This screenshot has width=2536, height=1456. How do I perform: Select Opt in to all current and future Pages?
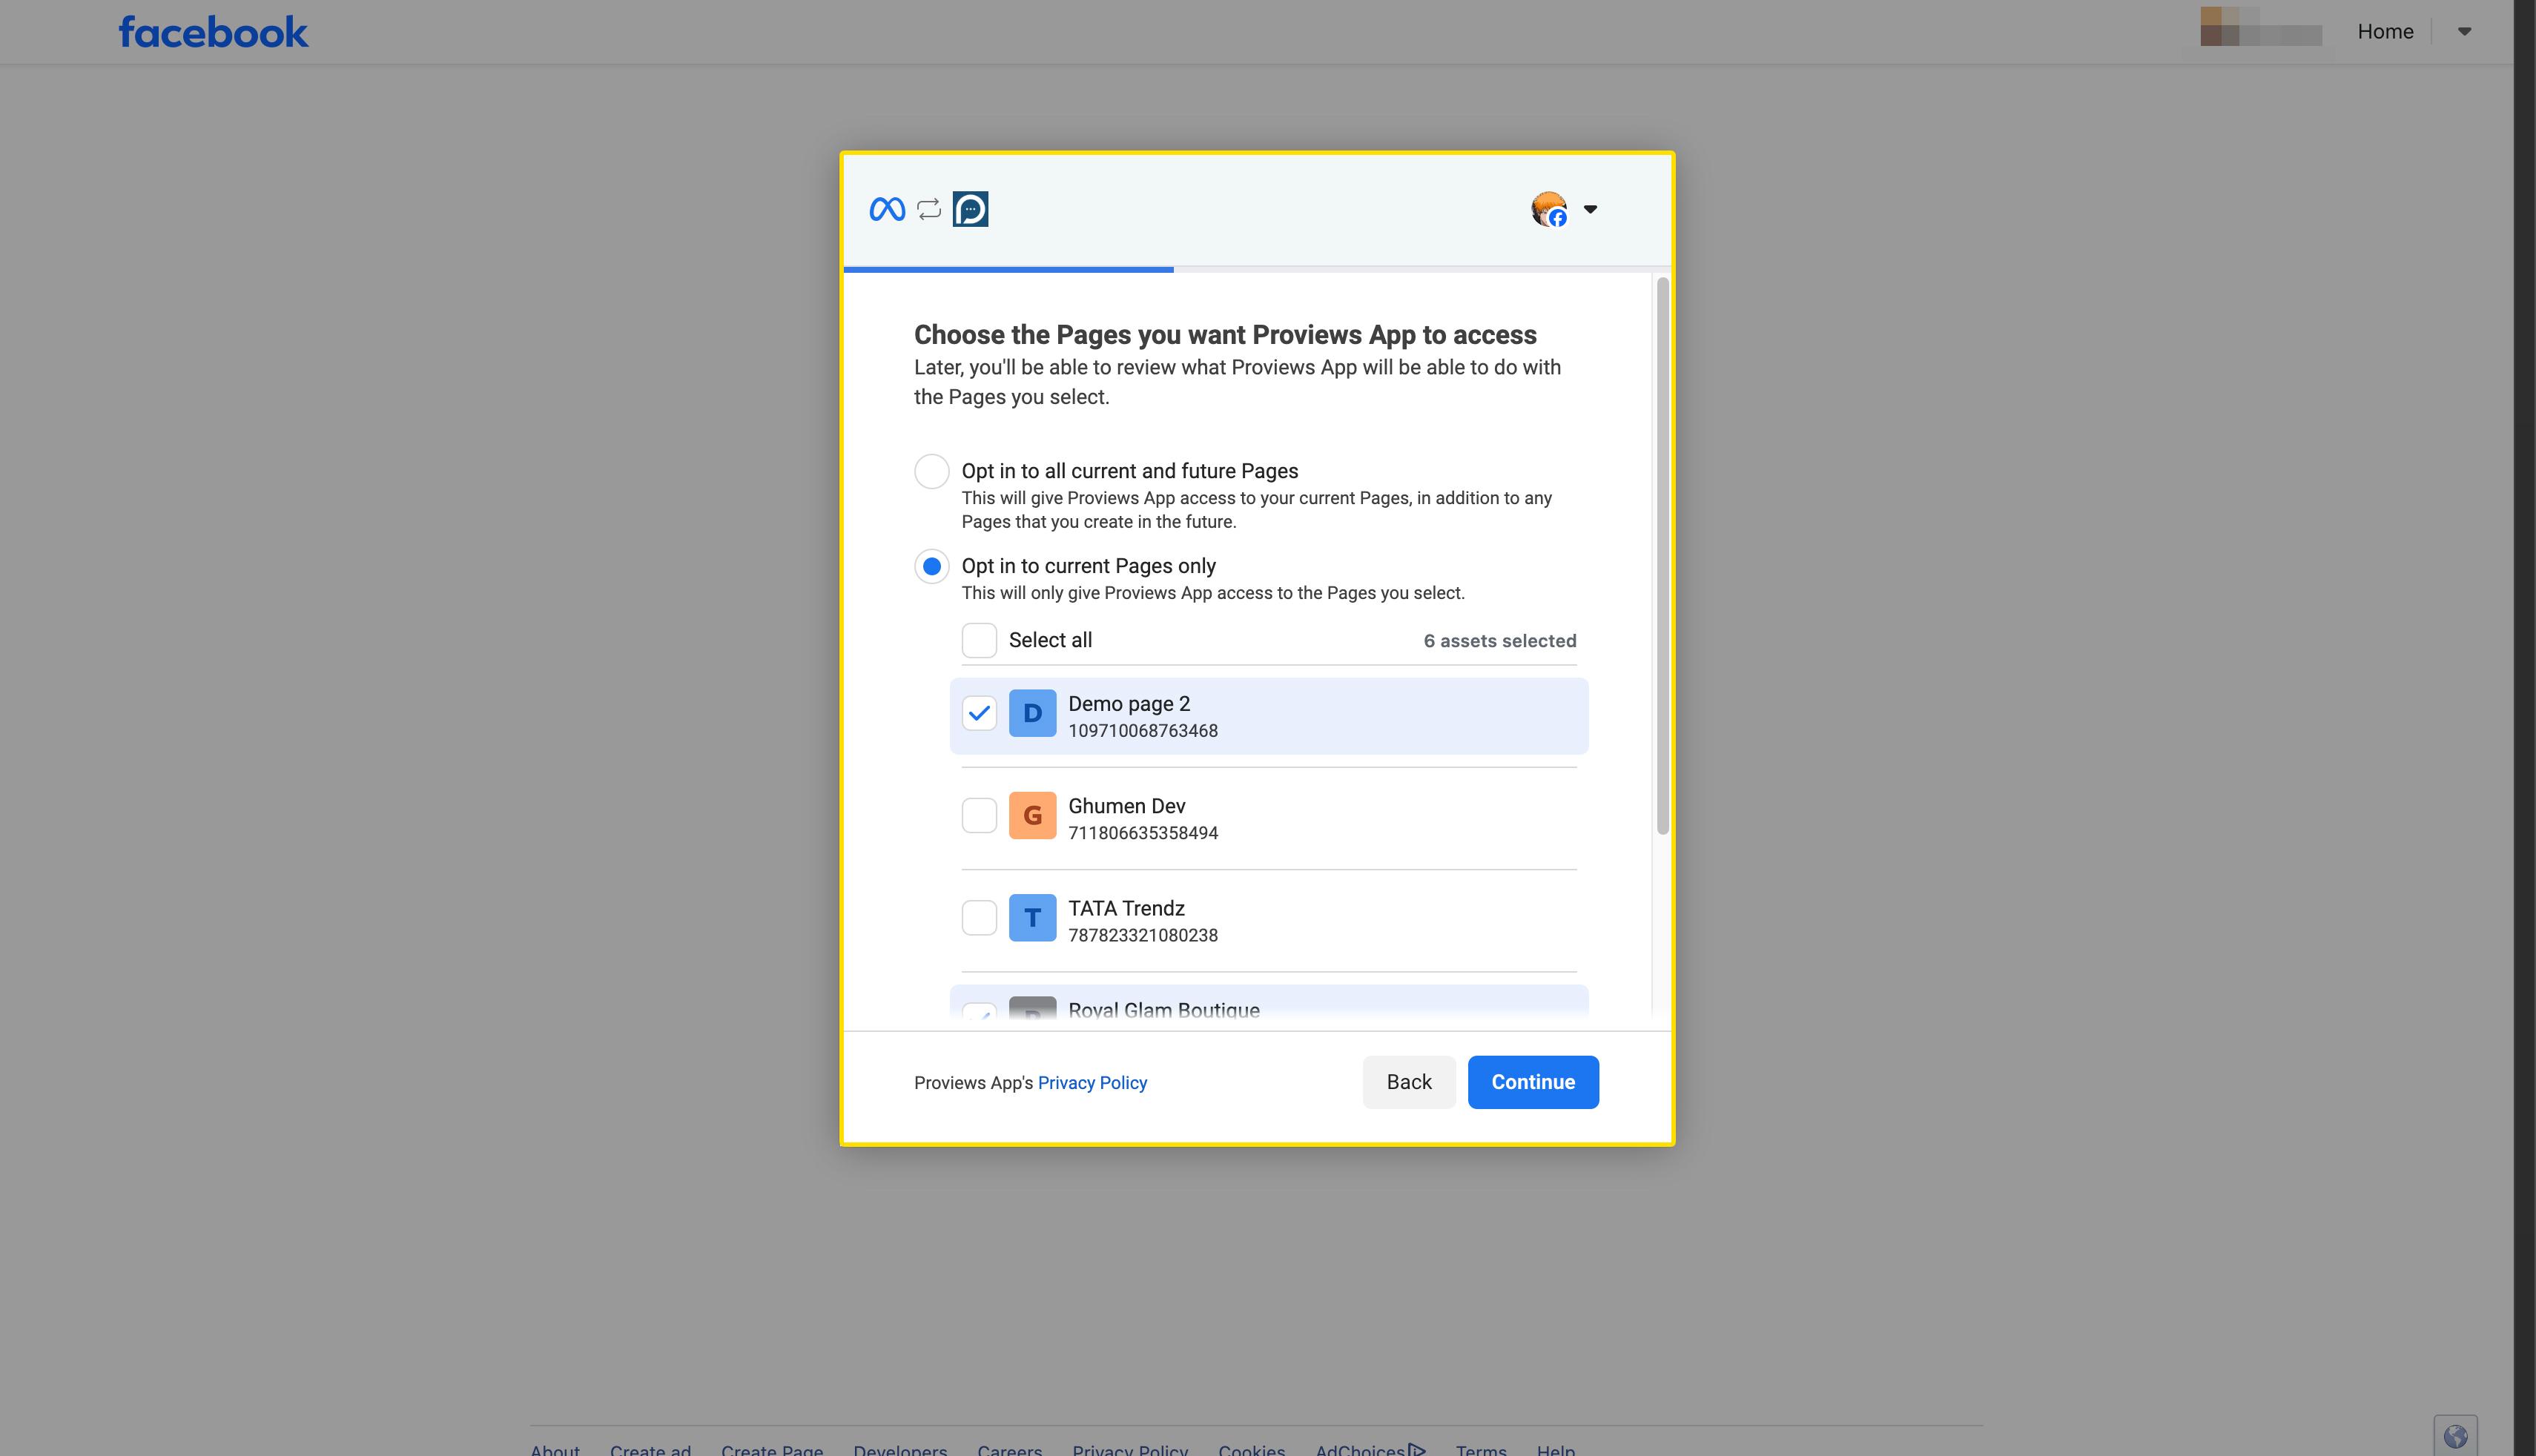[x=931, y=471]
